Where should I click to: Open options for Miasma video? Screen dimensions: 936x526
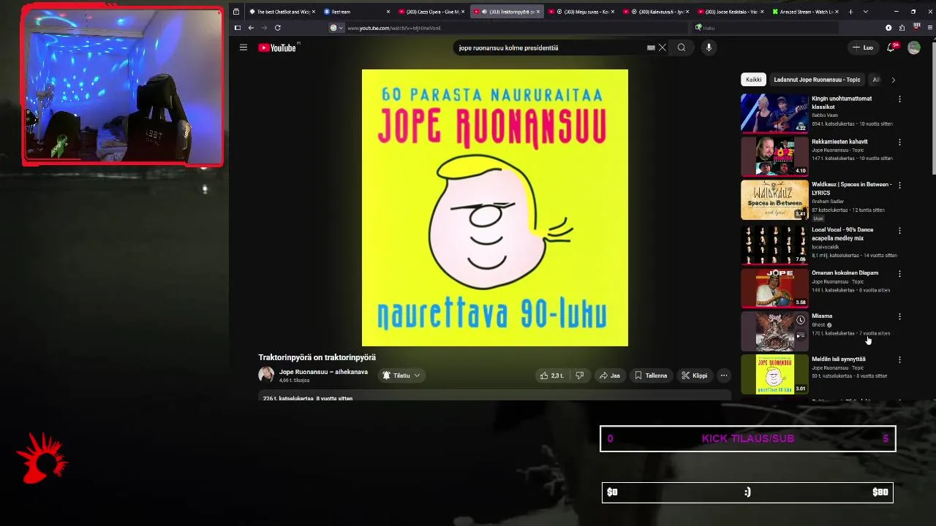(x=899, y=316)
